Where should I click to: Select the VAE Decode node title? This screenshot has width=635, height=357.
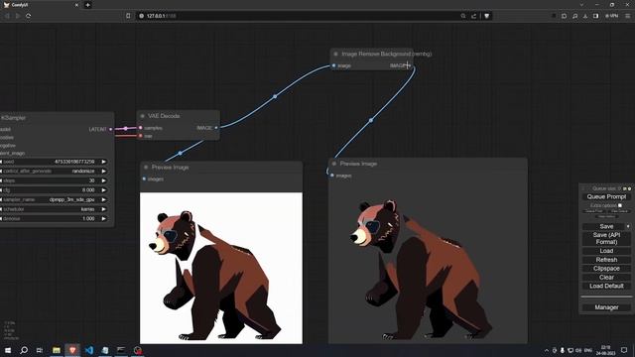[x=164, y=116]
